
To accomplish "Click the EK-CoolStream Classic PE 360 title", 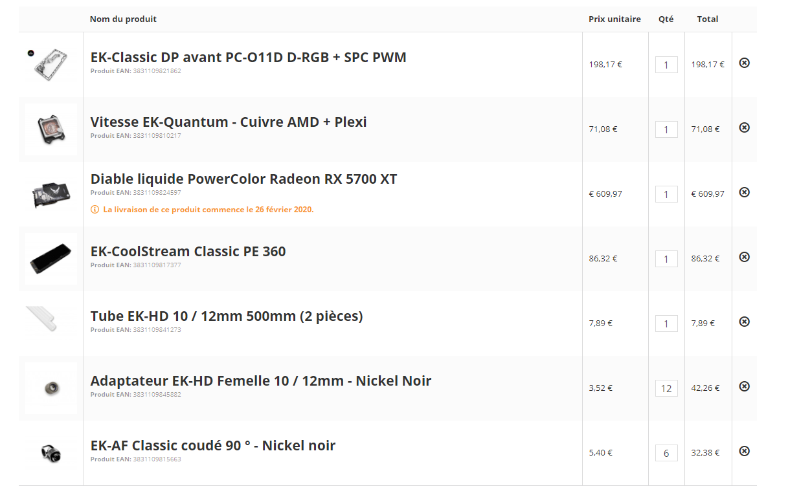I will click(x=188, y=251).
